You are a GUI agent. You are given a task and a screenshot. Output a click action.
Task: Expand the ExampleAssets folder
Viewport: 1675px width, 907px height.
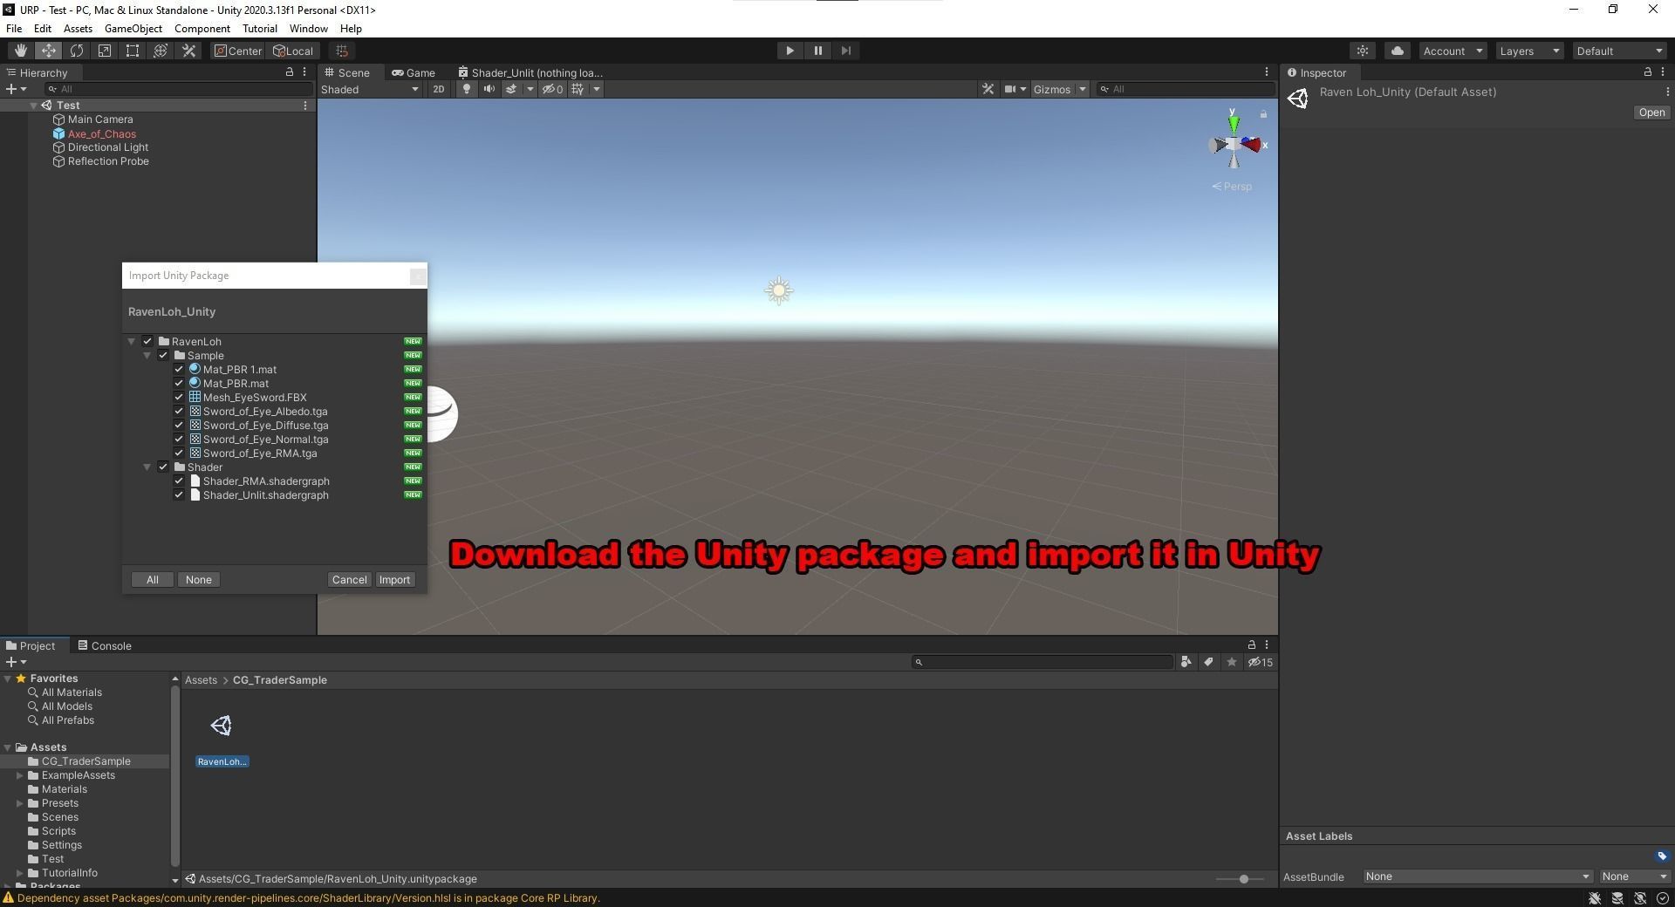[20, 775]
